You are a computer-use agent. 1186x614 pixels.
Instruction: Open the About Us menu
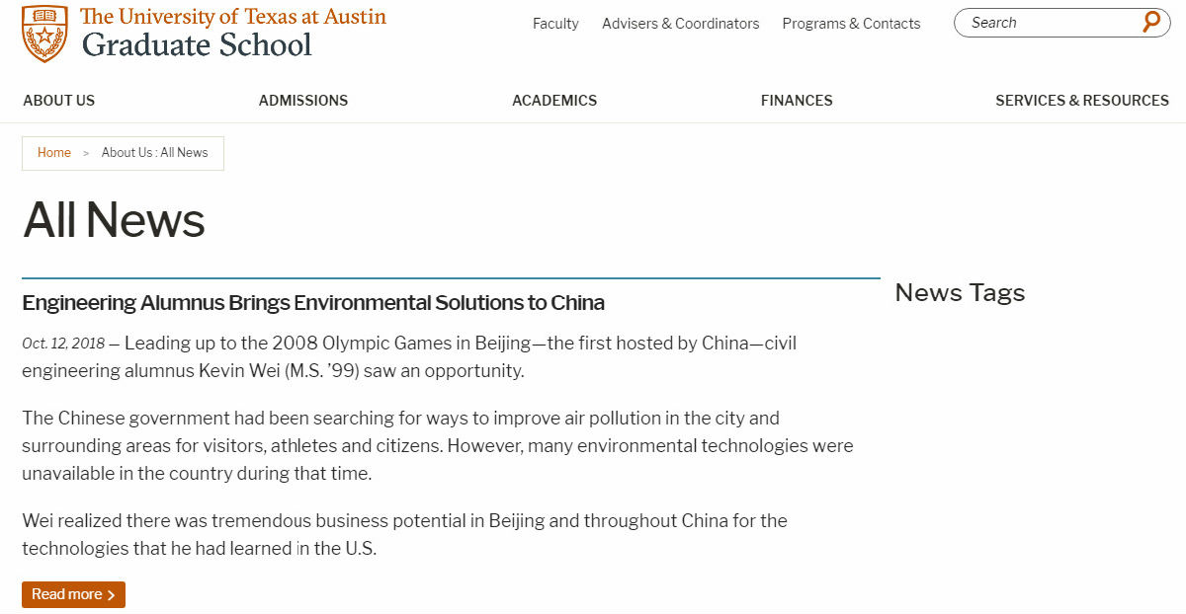[59, 101]
